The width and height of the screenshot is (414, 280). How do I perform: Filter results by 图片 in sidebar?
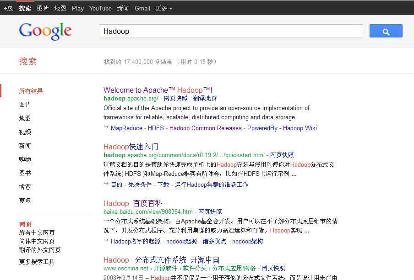[25, 105]
